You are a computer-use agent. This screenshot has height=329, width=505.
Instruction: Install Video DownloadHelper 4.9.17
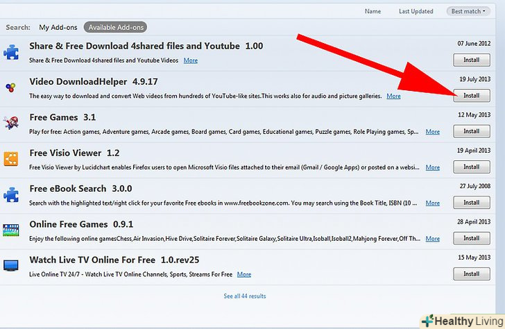pos(472,96)
